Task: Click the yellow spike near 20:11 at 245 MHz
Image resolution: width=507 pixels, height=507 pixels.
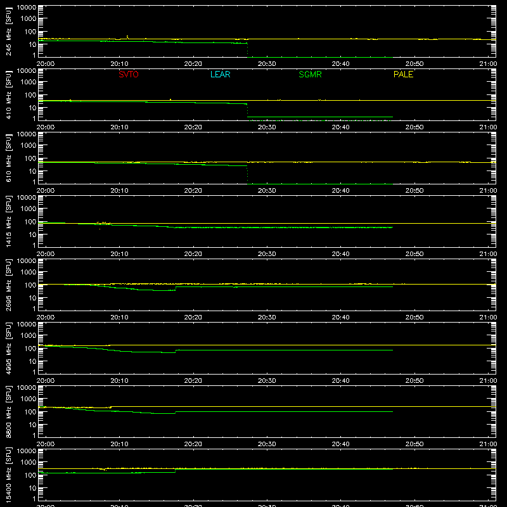Action: (127, 37)
